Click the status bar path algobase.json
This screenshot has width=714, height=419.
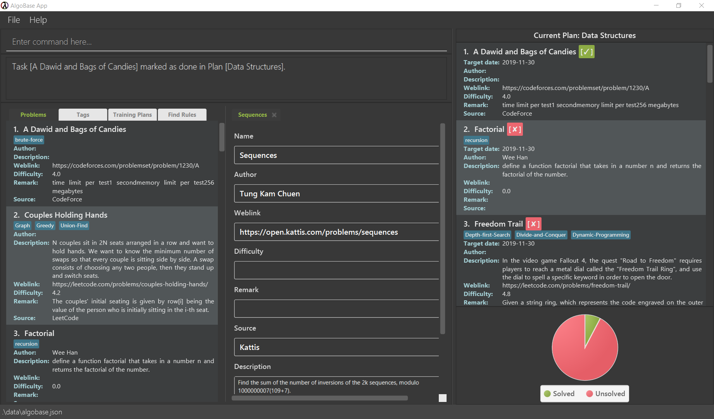(32, 412)
